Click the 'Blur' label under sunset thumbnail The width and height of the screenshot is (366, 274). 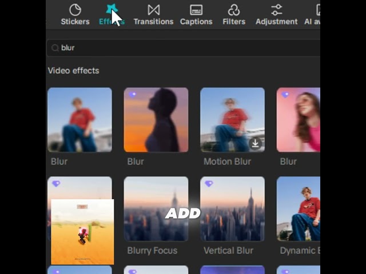[x=136, y=162]
